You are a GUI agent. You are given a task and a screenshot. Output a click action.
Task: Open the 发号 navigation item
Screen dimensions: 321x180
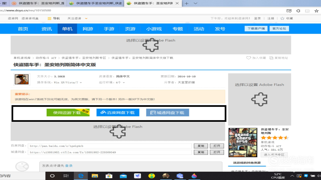point(220,29)
